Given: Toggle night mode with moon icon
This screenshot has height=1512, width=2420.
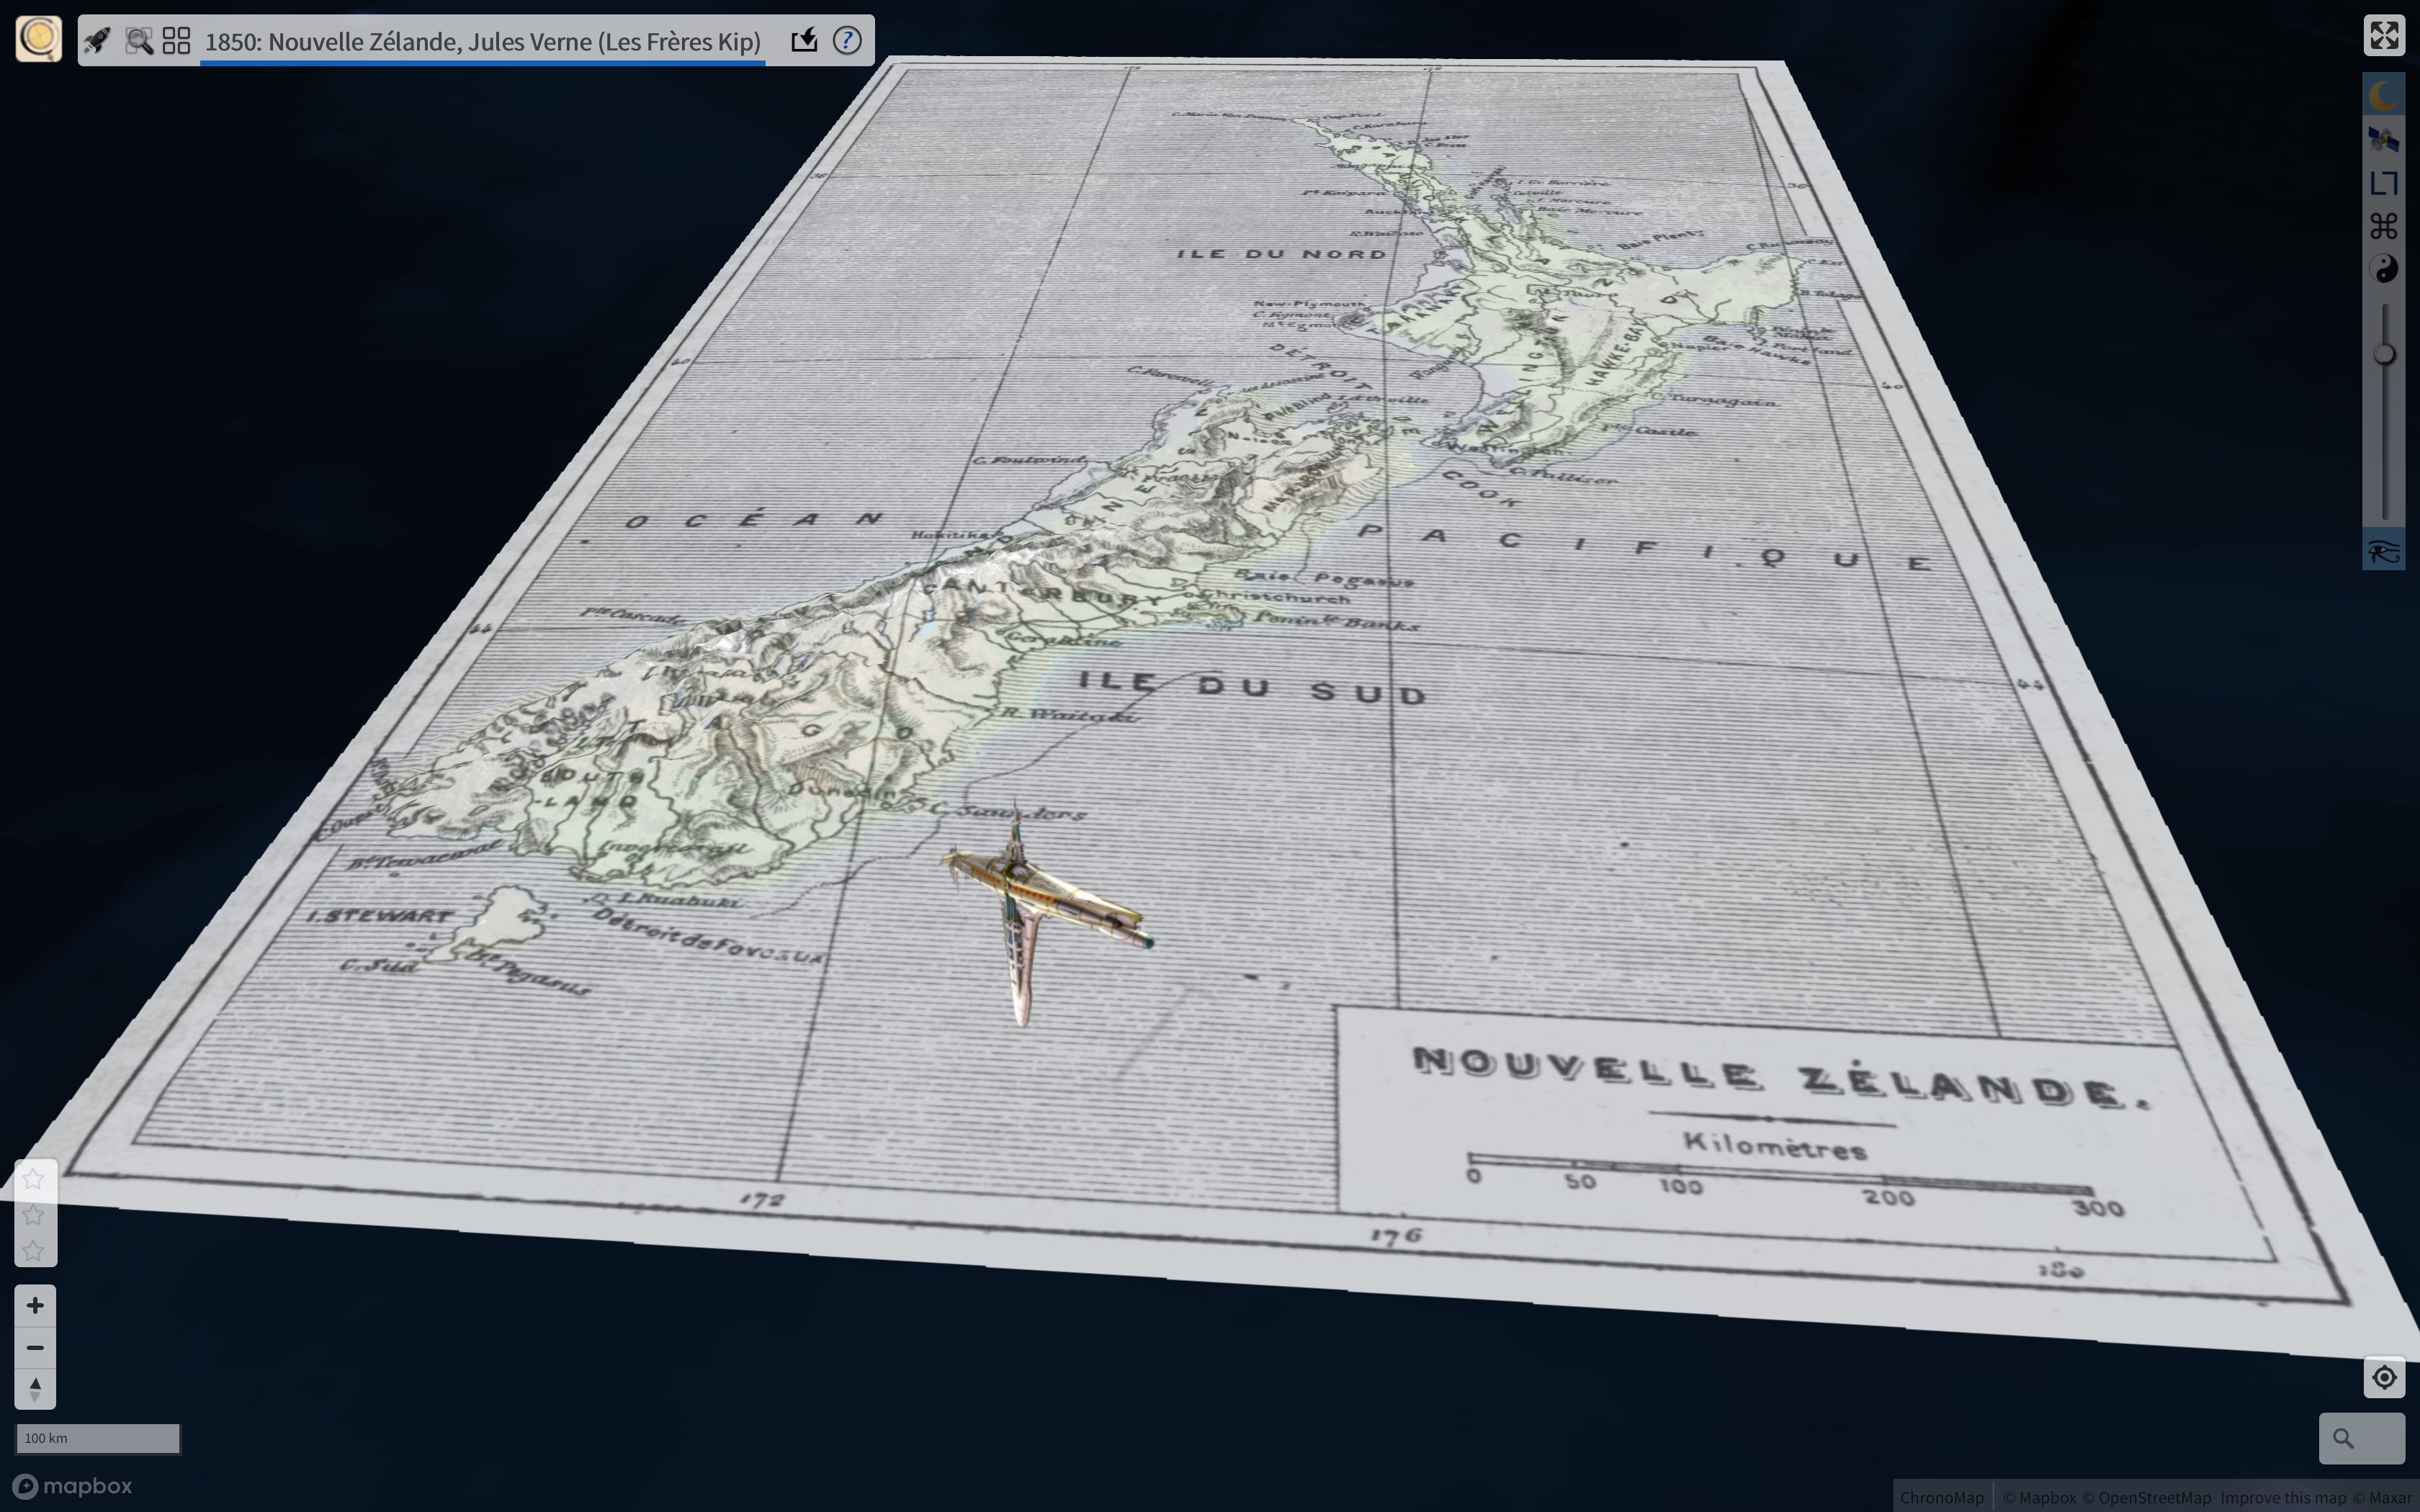Looking at the screenshot, I should [x=2383, y=96].
